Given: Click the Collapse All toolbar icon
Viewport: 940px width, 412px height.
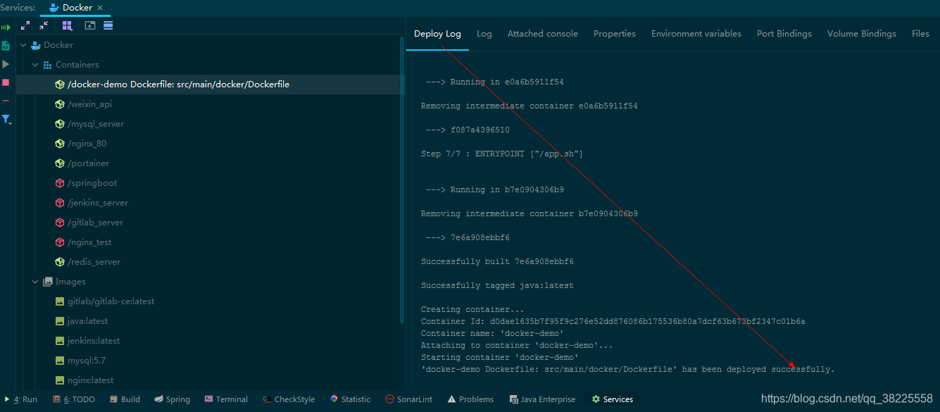Looking at the screenshot, I should (44, 25).
